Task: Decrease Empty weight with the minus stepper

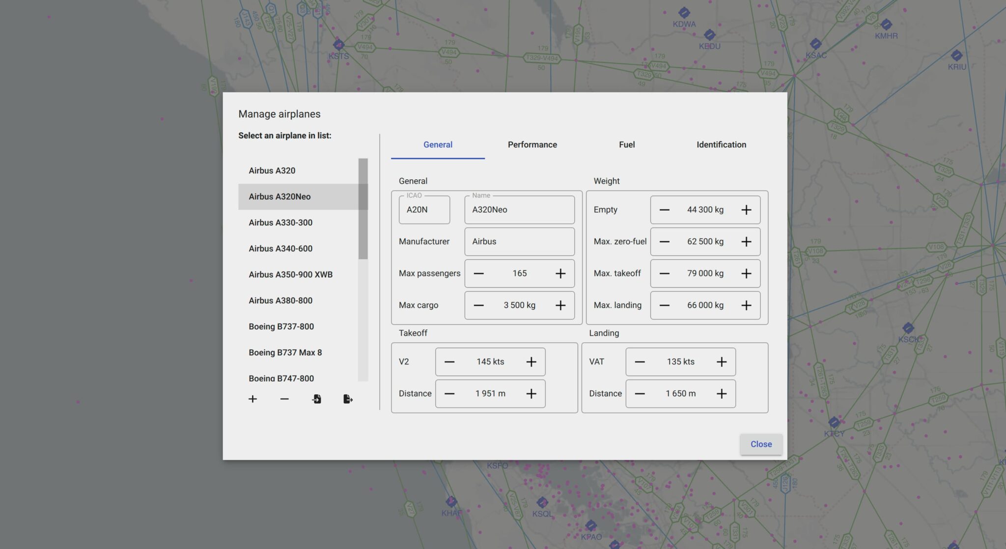Action: tap(665, 209)
